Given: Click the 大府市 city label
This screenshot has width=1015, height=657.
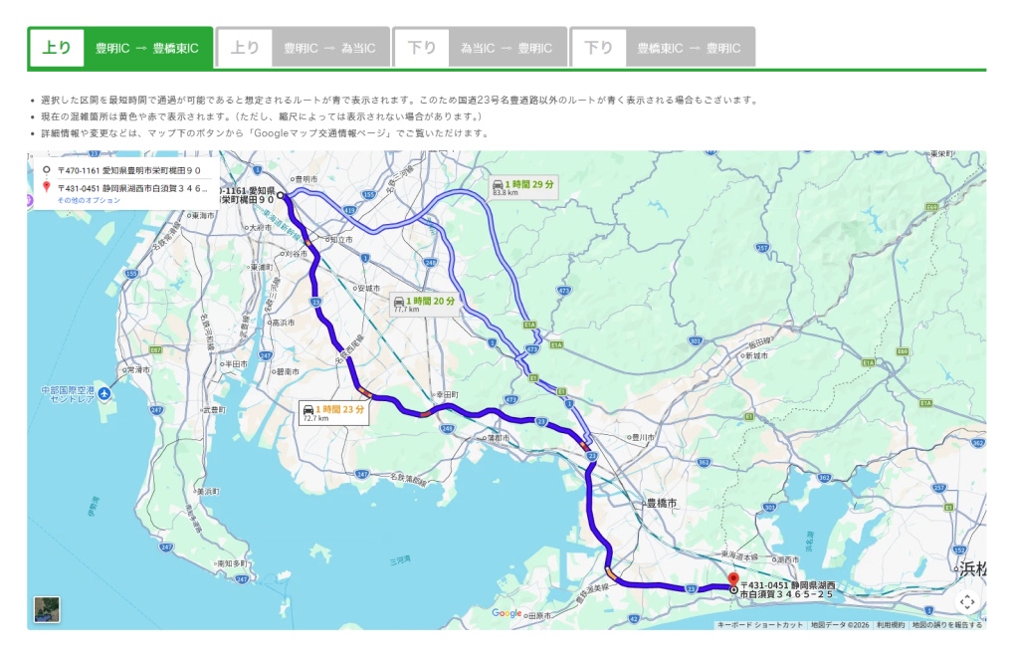Looking at the screenshot, I should (261, 227).
